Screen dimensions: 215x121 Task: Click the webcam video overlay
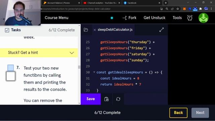(20, 13)
